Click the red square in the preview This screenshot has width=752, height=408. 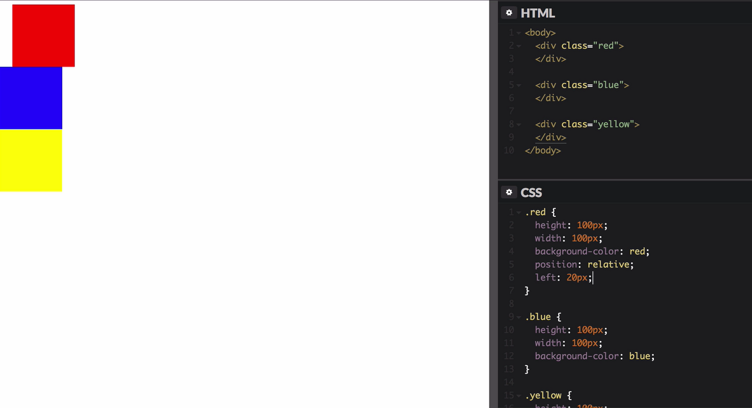43,36
